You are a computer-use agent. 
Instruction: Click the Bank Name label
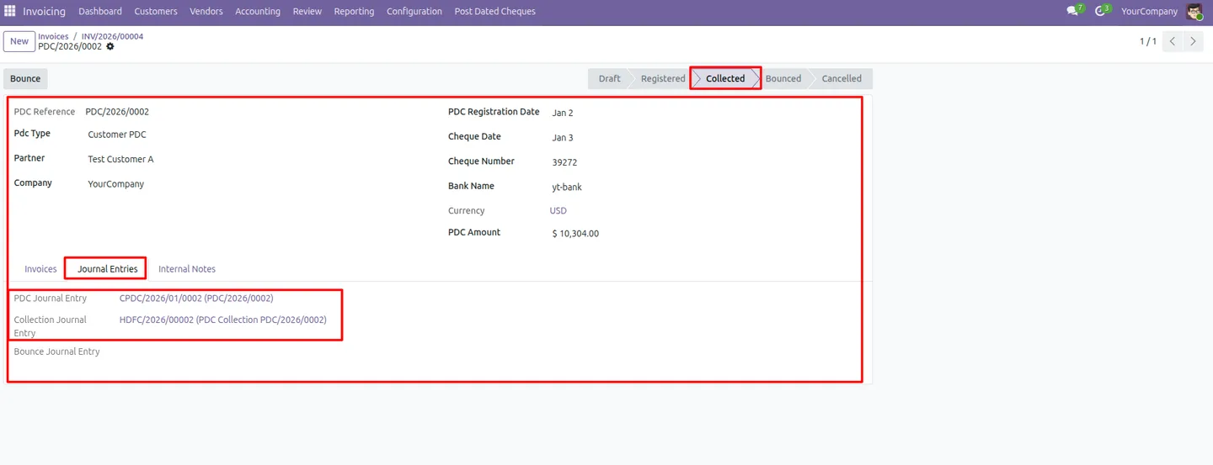(471, 186)
